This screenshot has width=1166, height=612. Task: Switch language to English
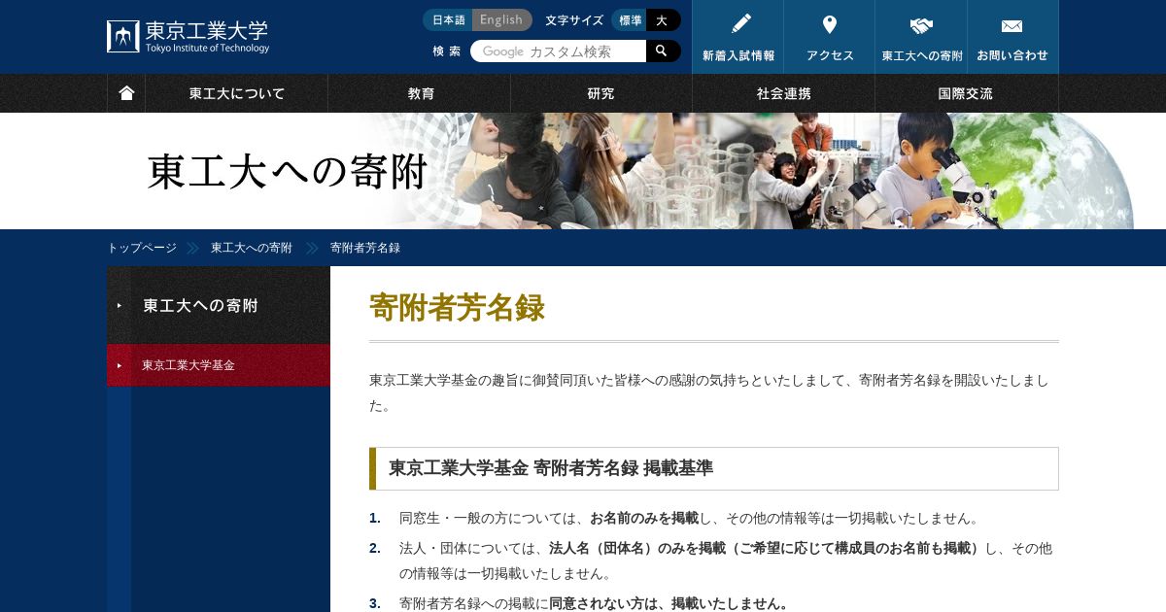tap(502, 19)
